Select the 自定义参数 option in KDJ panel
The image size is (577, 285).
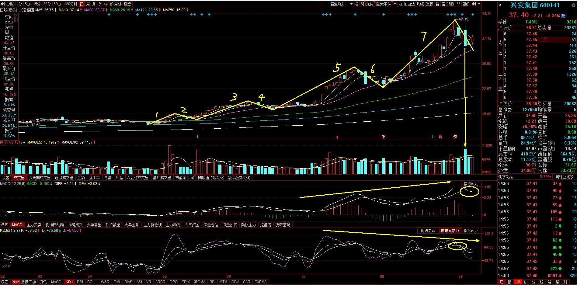pos(450,231)
